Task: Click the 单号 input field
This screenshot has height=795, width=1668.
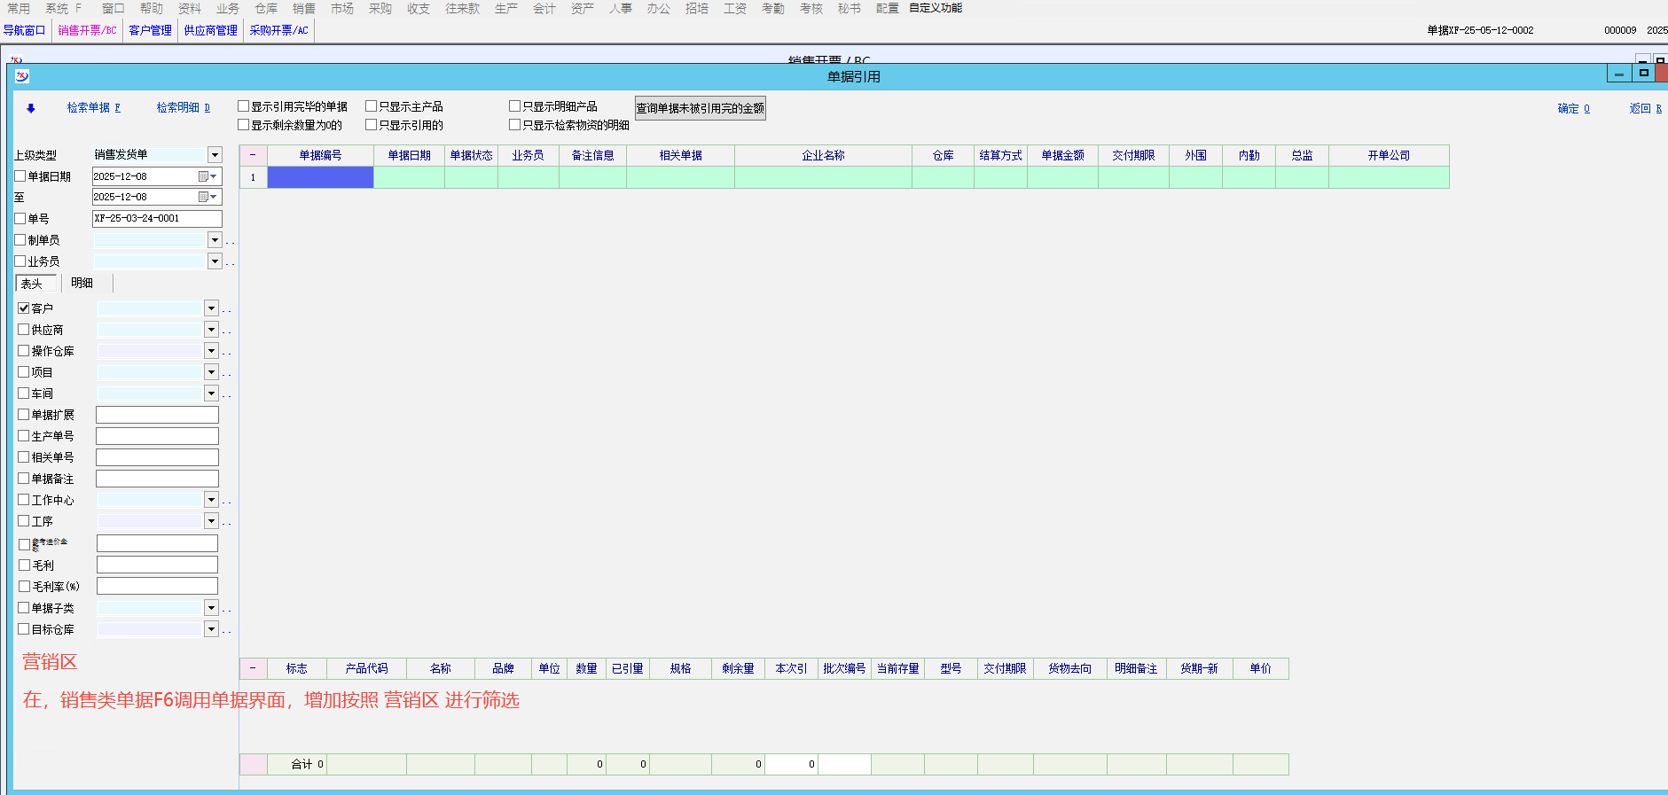Action: [157, 218]
